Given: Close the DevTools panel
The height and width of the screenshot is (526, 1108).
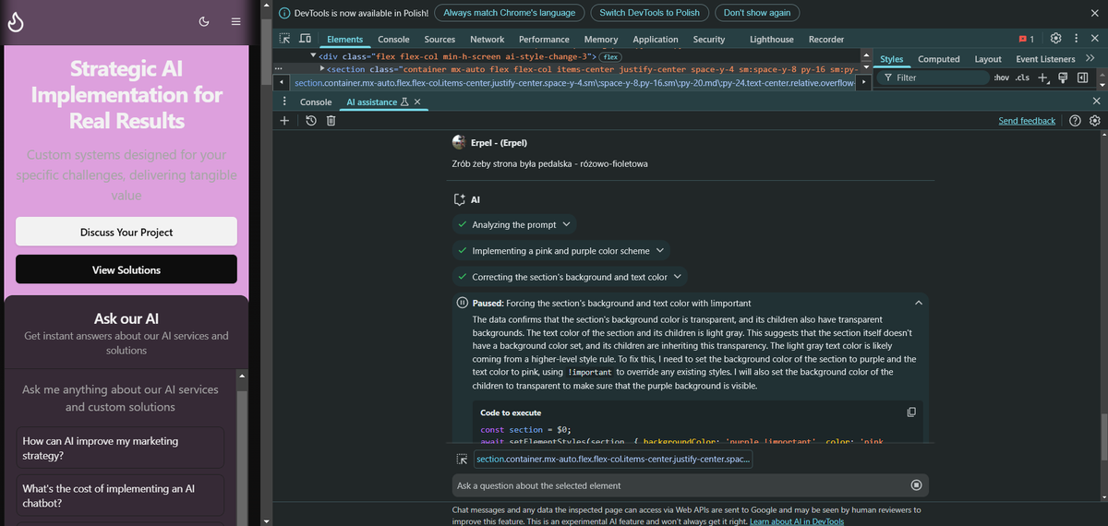Looking at the screenshot, I should (x=1095, y=39).
